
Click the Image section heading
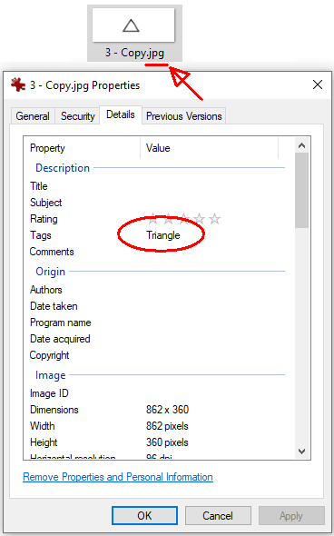tap(50, 375)
